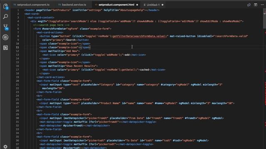Switch to the Untitled-1 tab

click(x=153, y=5)
